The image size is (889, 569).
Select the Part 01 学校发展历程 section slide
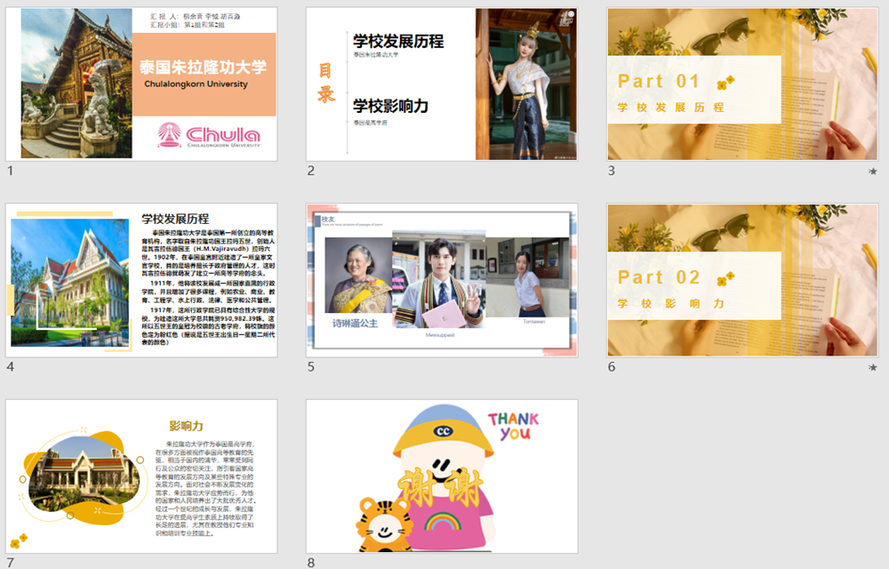tap(741, 84)
